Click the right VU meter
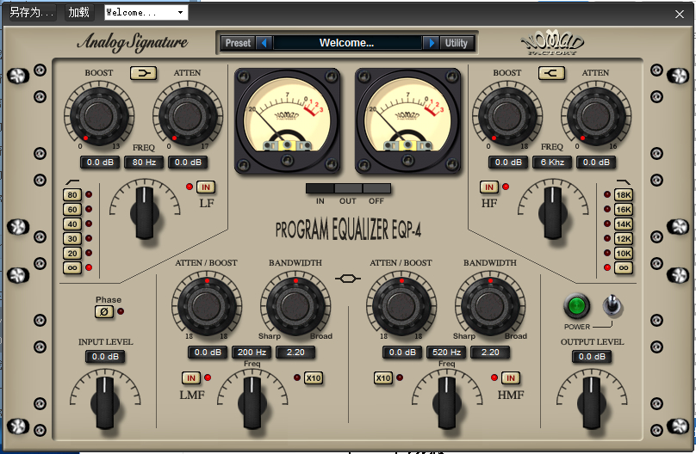Screen dimensions: 696x454 point(408,120)
